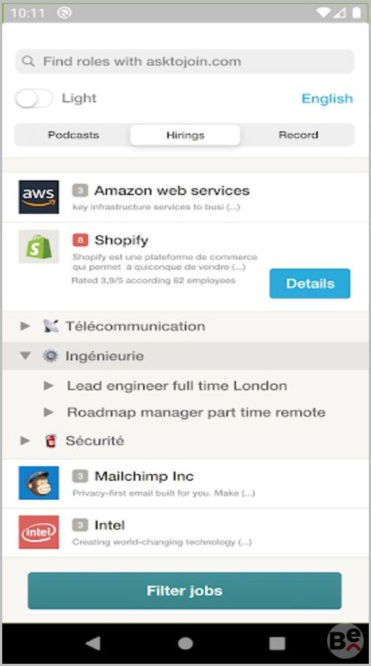Tap the Shopify bag logo
This screenshot has height=666, width=371.
[x=39, y=247]
